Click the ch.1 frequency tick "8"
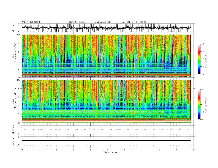This screenshot has width=218, height=168. click(x=19, y=43)
